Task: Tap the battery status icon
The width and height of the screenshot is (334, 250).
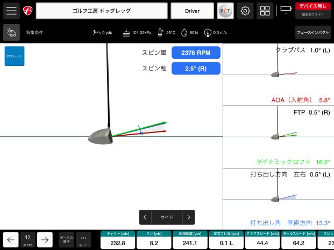Action: [x=285, y=10]
